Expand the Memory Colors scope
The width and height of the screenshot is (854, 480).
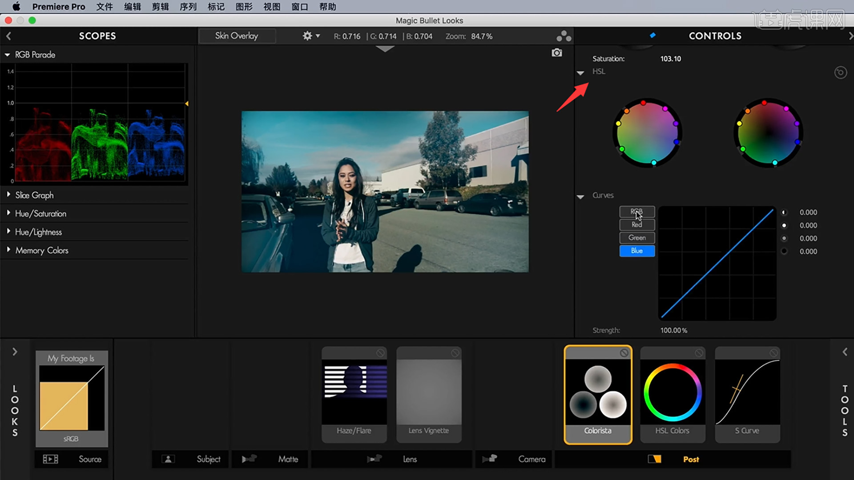click(x=41, y=250)
